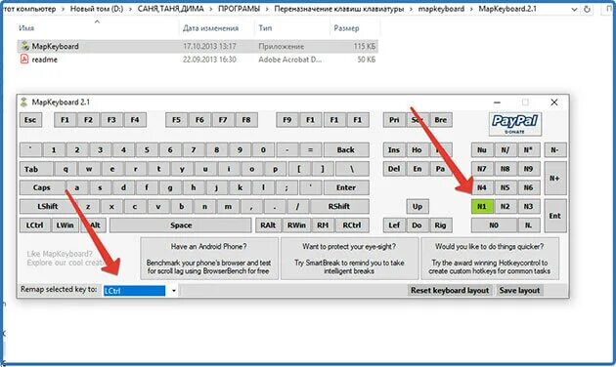This screenshot has height=367, width=616.
Task: Click the 22.09.2013 16:30 date cell
Action: (209, 60)
